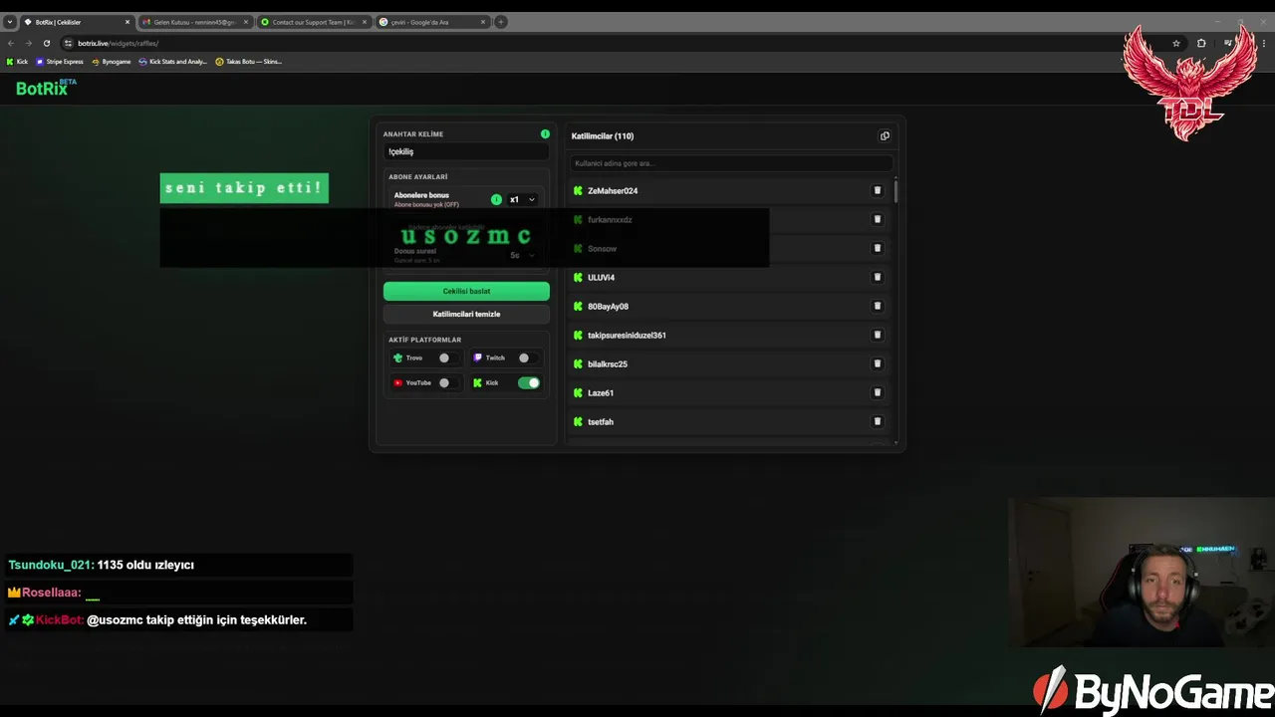
Task: Select the BotRix | Cekilisler tab
Action: coord(77,22)
